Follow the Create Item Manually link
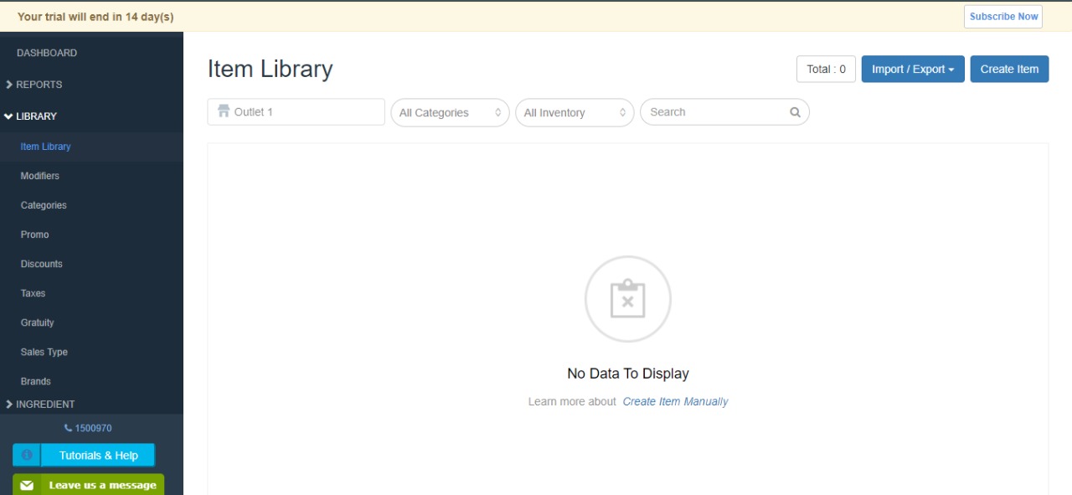Image resolution: width=1072 pixels, height=495 pixels. (x=675, y=402)
